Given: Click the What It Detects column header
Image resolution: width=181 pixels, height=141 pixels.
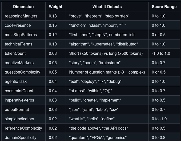Looking at the screenshot, I should [107, 7].
